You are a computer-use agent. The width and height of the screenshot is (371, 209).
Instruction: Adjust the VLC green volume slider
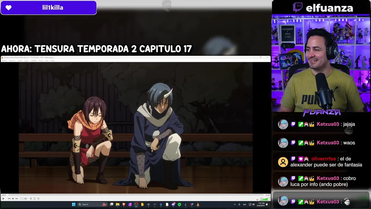pos(265,199)
